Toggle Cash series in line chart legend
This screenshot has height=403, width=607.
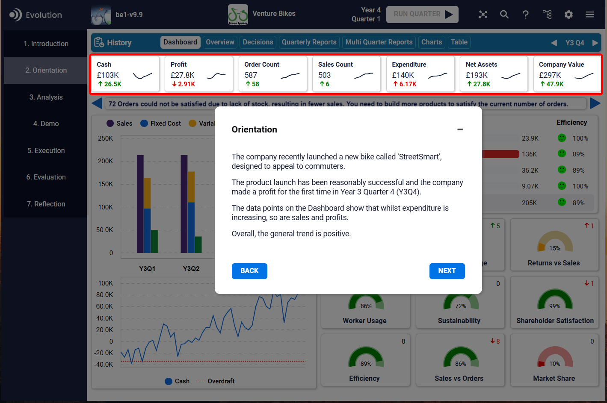tap(177, 381)
